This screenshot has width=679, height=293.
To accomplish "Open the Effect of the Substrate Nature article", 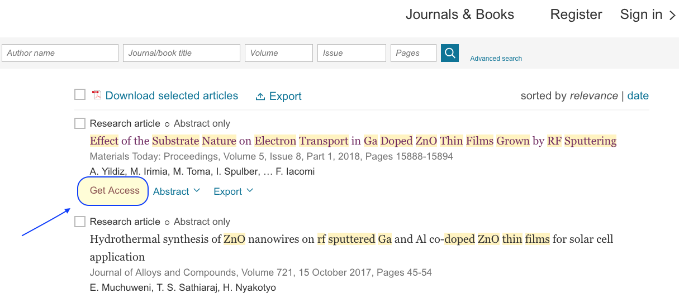I will click(353, 141).
